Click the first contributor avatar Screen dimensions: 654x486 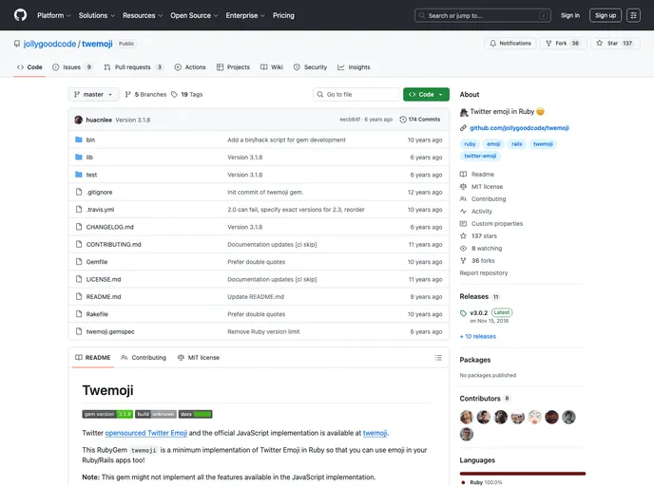coord(467,417)
